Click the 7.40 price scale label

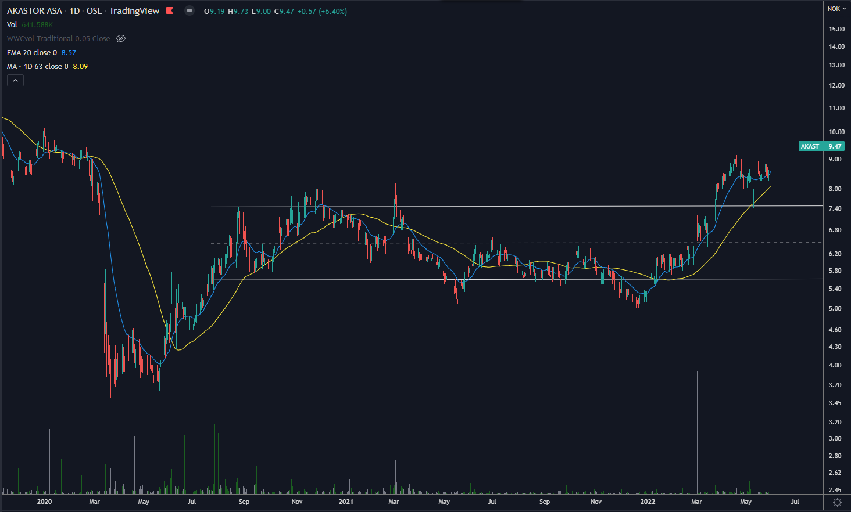tap(835, 208)
